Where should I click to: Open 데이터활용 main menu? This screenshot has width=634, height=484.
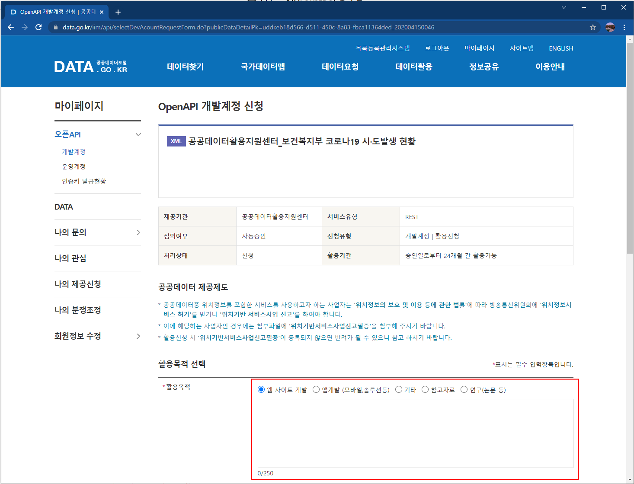click(414, 67)
